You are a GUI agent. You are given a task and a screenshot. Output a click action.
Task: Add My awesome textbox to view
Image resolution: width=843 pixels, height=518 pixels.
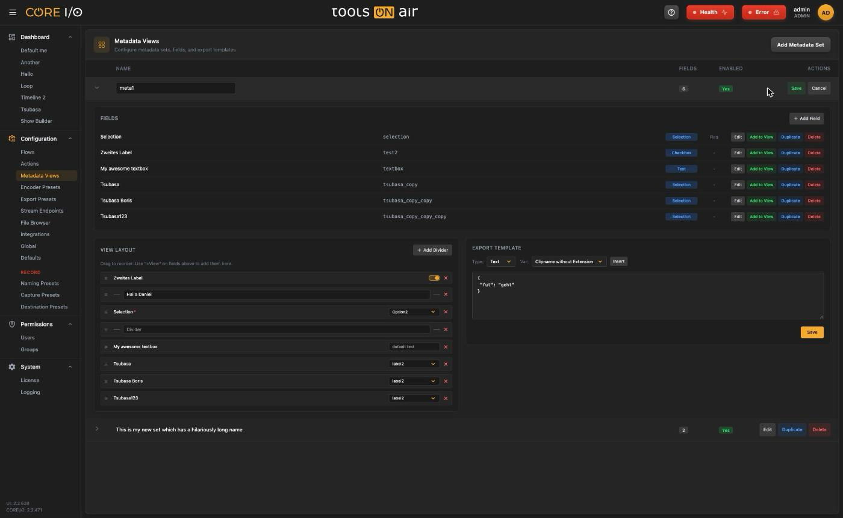tap(761, 169)
